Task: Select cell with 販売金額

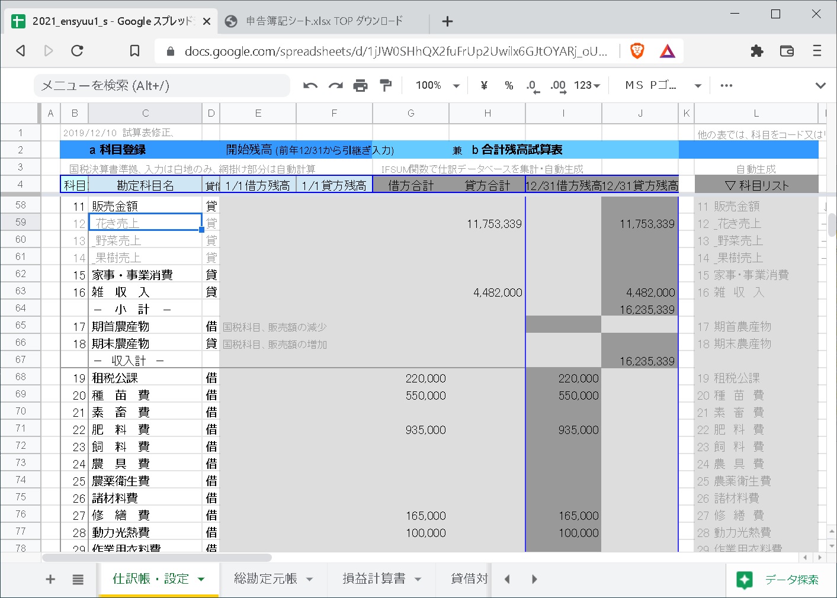Action: [x=145, y=205]
